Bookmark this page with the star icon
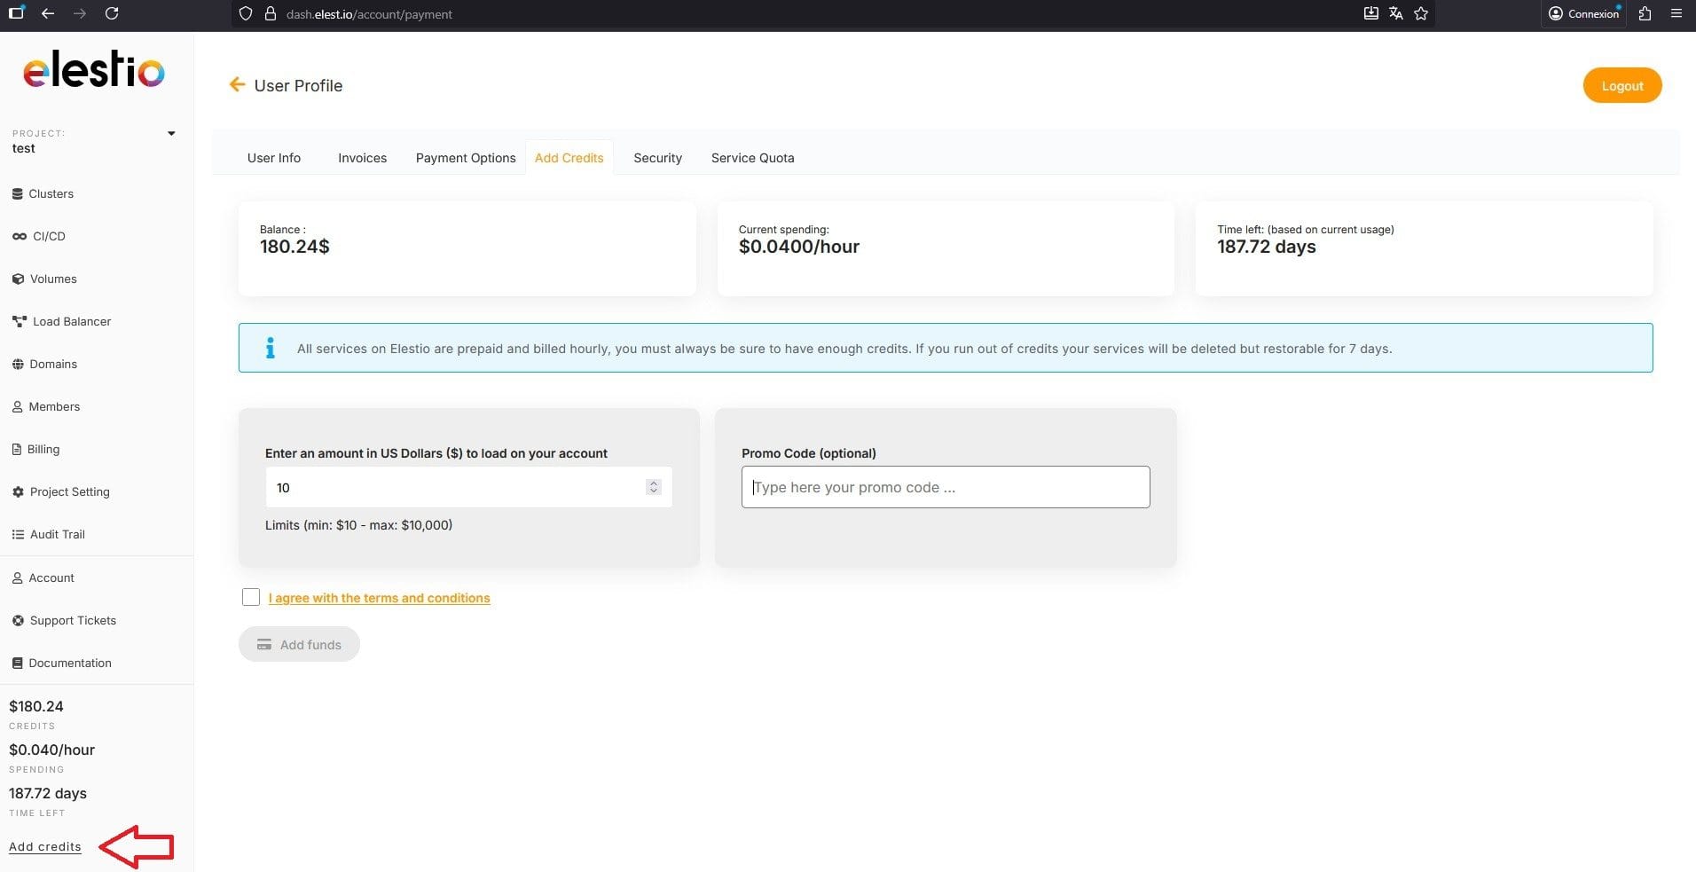This screenshot has height=872, width=1696. (1421, 13)
